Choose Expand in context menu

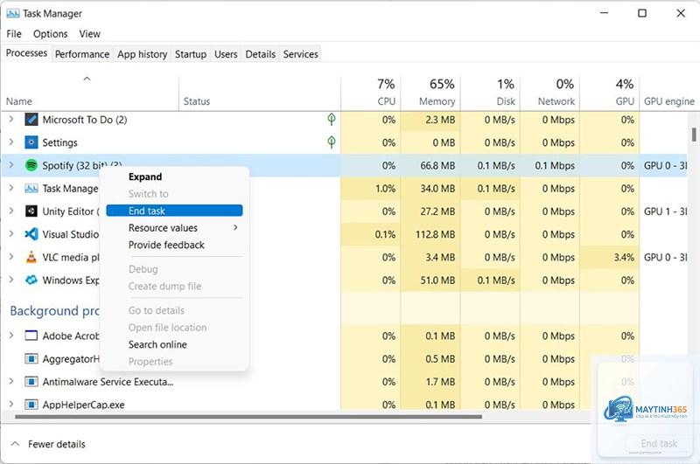click(174, 177)
